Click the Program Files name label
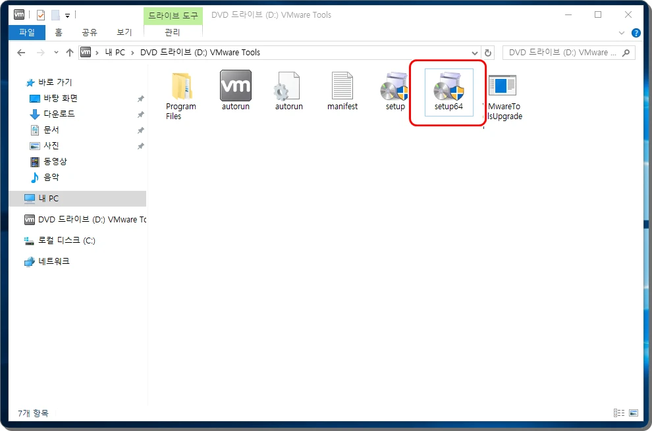Image resolution: width=652 pixels, height=431 pixels. pos(180,111)
